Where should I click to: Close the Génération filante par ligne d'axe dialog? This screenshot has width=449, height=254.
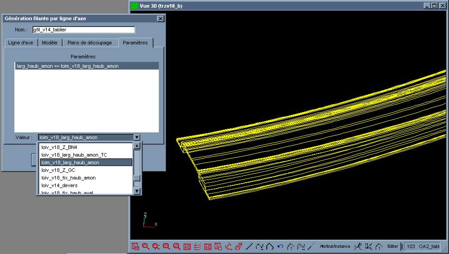(x=160, y=18)
